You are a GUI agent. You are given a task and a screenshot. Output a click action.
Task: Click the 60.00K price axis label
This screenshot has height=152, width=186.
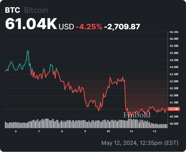click(x=174, y=124)
